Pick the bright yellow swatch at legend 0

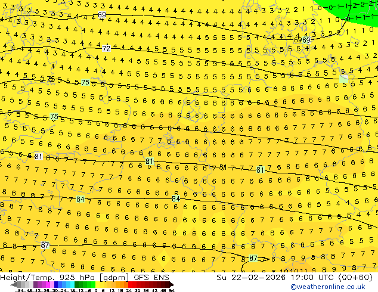(97, 285)
